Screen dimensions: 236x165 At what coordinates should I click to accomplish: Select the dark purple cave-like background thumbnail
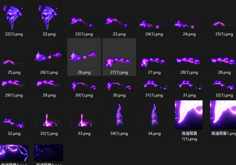(x=49, y=152)
